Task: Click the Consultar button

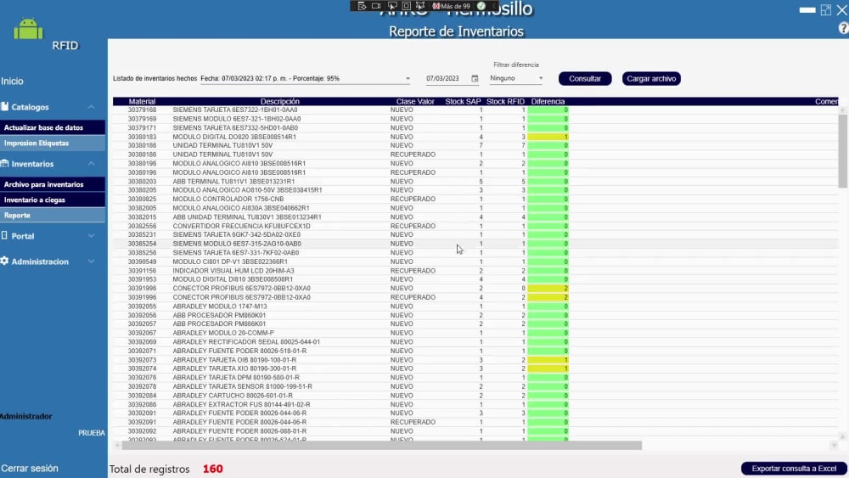Action: [x=585, y=78]
